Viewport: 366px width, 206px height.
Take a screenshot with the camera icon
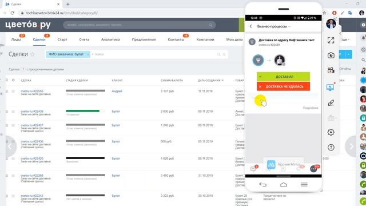tap(331, 56)
